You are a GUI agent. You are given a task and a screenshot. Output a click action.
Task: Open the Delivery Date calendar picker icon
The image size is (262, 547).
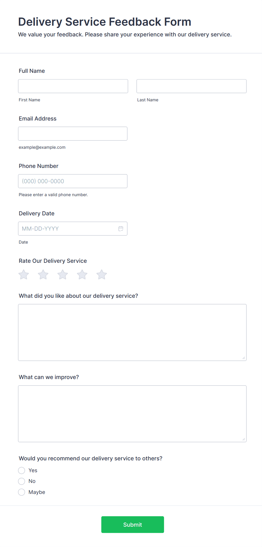[121, 229]
